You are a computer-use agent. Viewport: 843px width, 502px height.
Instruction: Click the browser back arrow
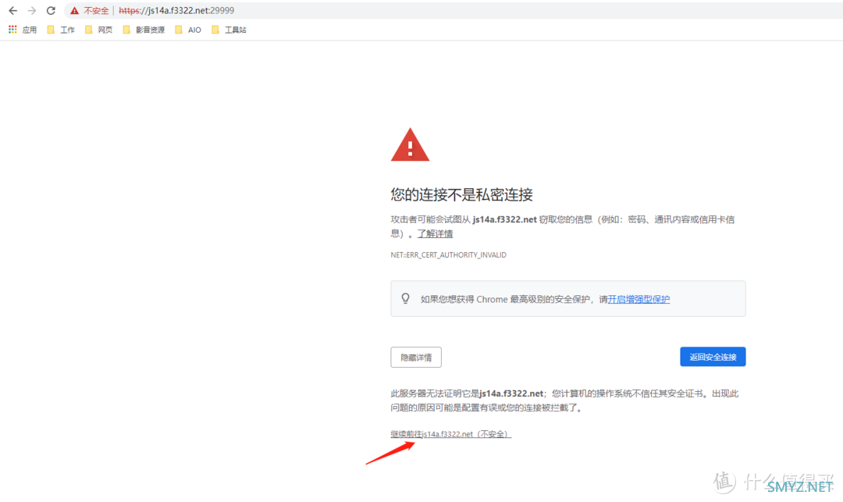tap(13, 10)
